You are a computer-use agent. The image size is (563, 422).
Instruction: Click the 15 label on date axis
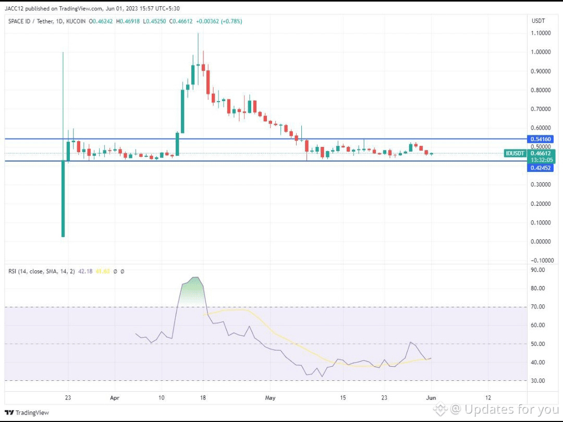click(343, 398)
